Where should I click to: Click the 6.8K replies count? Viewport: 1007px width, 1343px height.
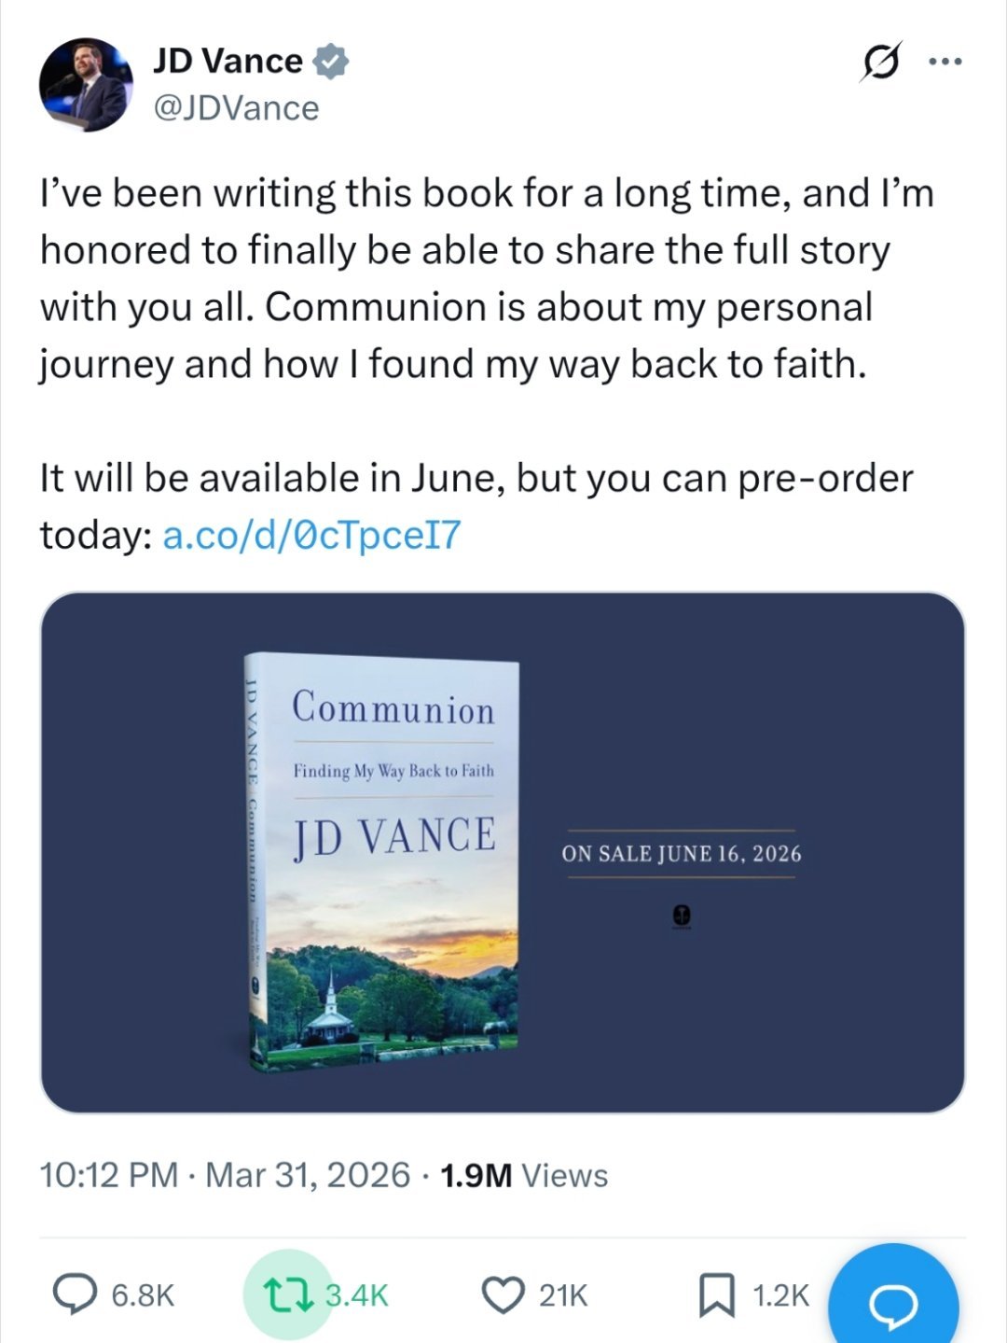[143, 1295]
